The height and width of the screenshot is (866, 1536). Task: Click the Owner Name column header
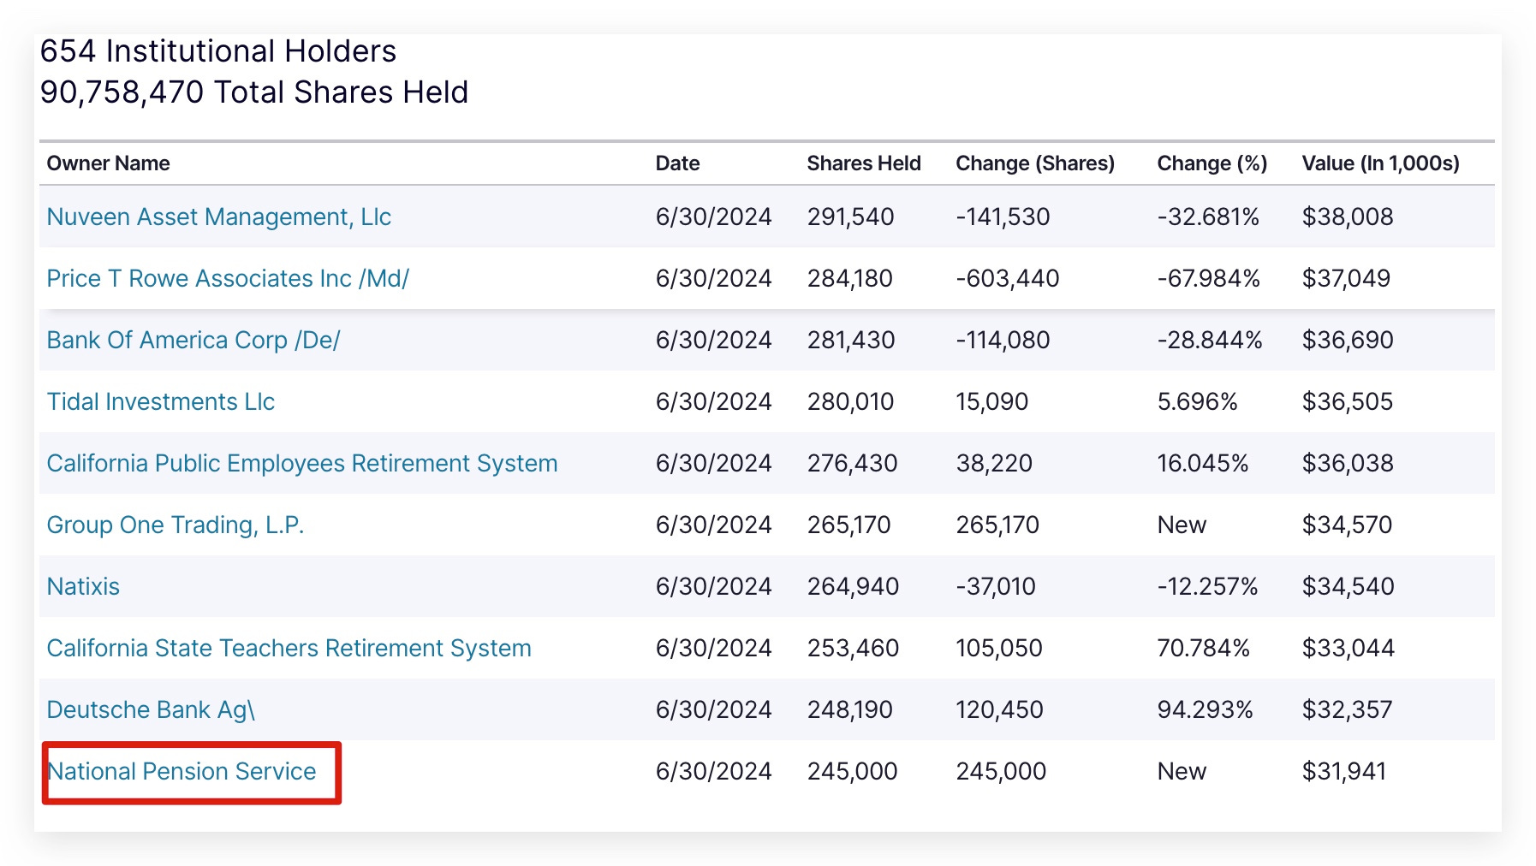pyautogui.click(x=108, y=163)
